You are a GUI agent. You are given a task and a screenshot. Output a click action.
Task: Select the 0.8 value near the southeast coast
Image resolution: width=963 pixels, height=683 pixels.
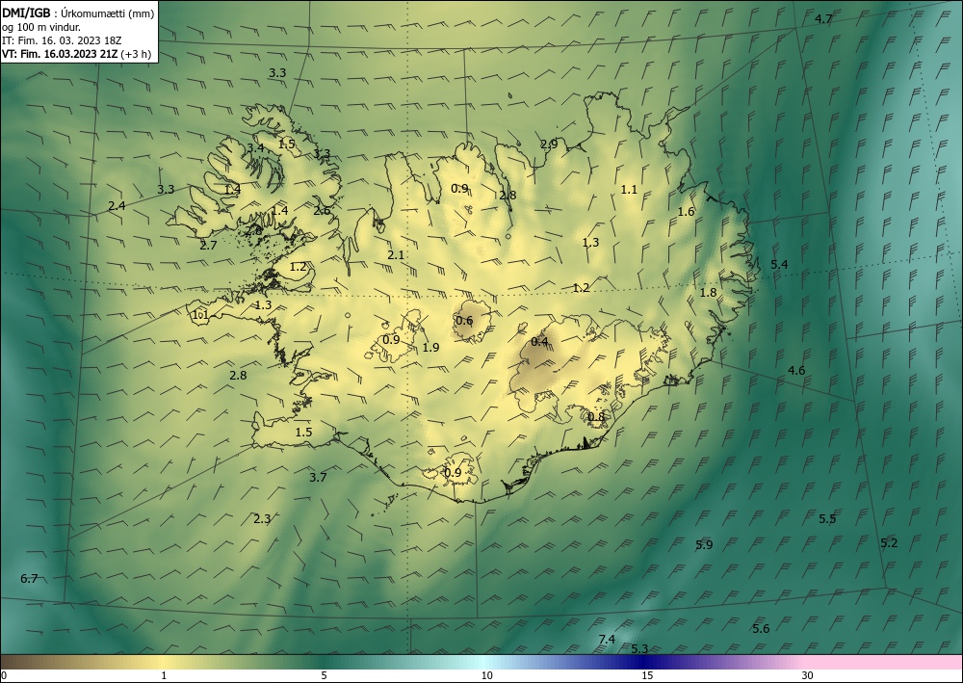596,418
